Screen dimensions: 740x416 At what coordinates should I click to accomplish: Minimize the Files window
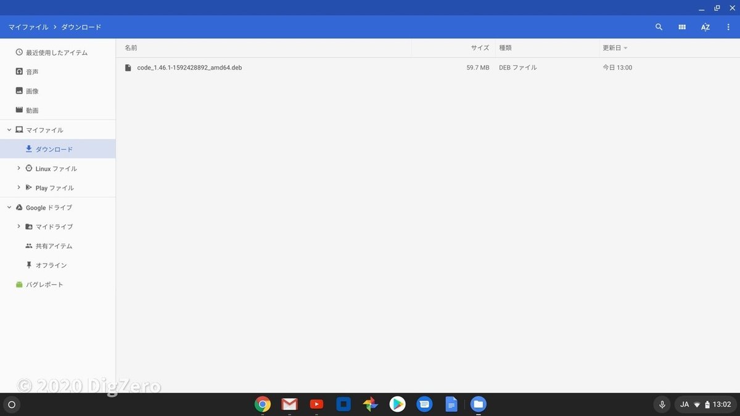(702, 8)
